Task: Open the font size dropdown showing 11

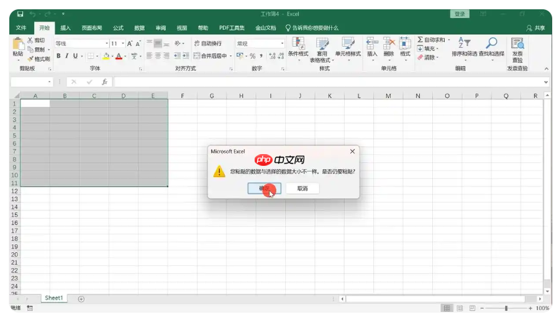Action: click(x=123, y=43)
